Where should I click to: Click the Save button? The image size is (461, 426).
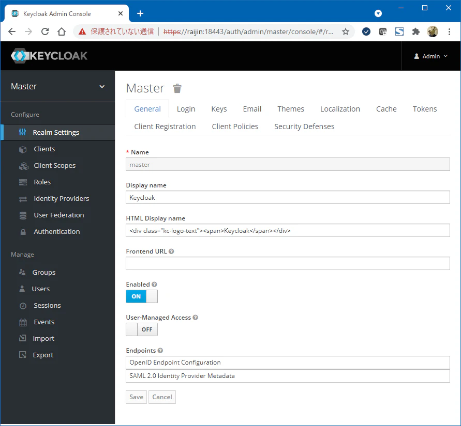tap(136, 397)
